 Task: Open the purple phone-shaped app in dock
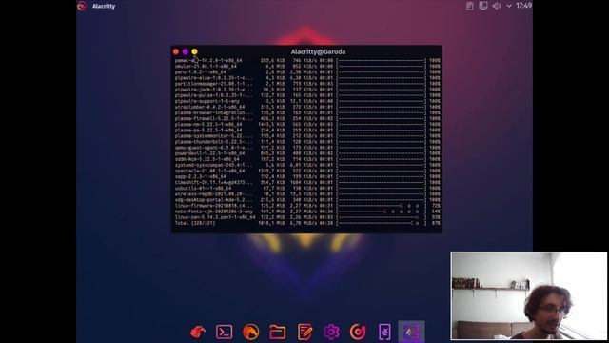[384, 332]
